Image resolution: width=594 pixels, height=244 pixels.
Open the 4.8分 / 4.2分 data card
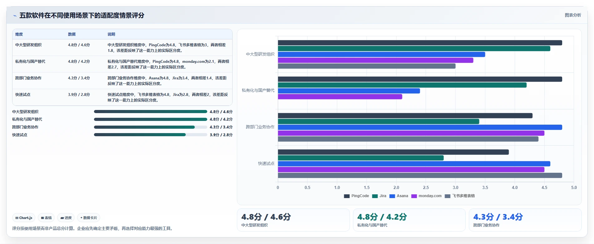point(409,220)
